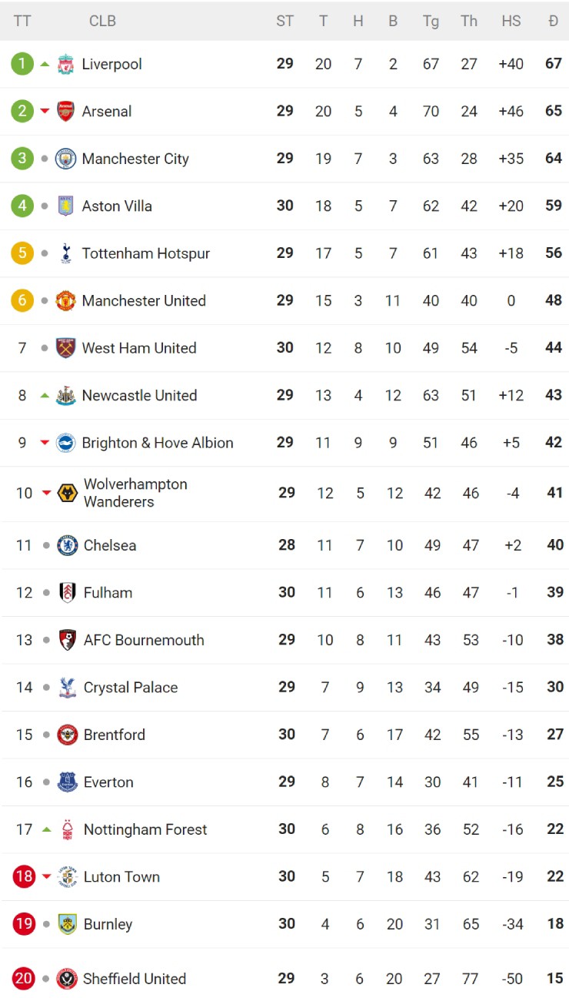Click the red relegation badge numbered 18
Screen dimensions: 569x998
click(x=24, y=876)
